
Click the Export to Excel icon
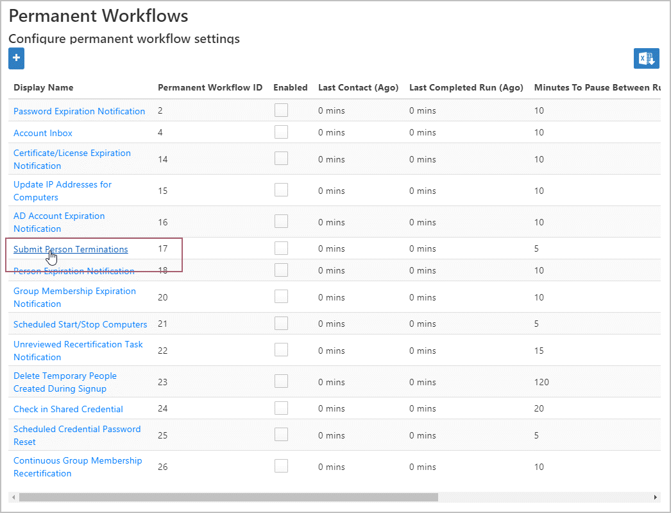(x=646, y=58)
